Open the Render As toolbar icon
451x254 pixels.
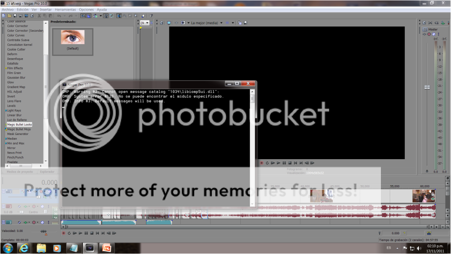click(x=26, y=16)
